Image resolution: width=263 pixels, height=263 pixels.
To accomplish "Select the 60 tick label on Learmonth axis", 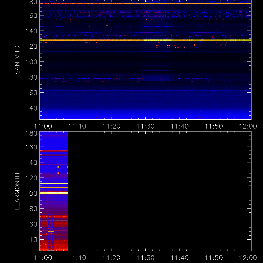I will [x=33, y=224].
